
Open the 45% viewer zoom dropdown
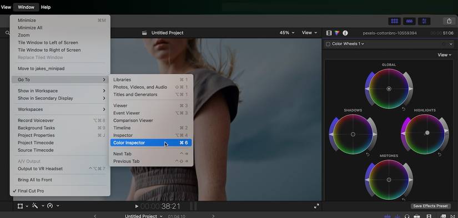coord(287,33)
